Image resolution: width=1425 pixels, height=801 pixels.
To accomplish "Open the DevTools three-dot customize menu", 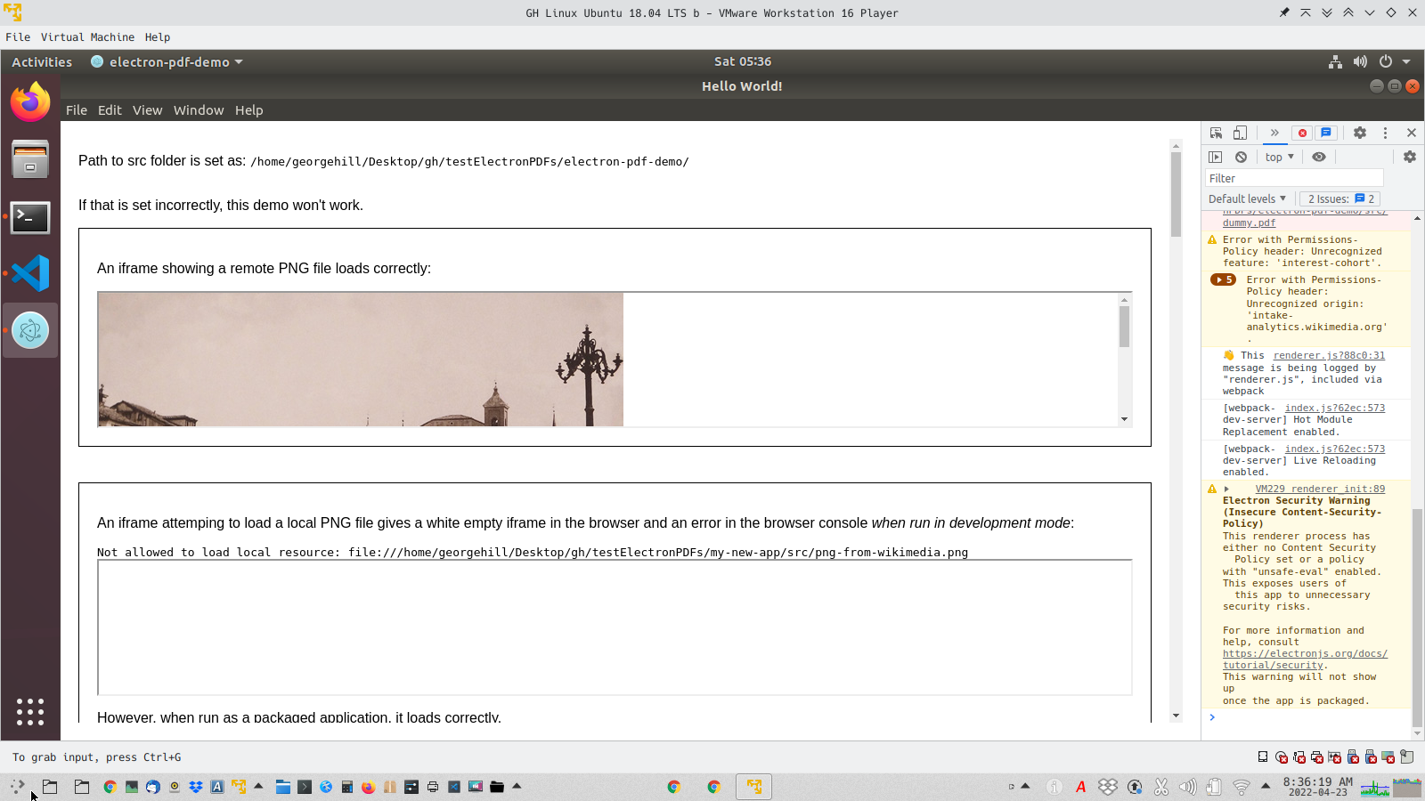I will [1386, 132].
